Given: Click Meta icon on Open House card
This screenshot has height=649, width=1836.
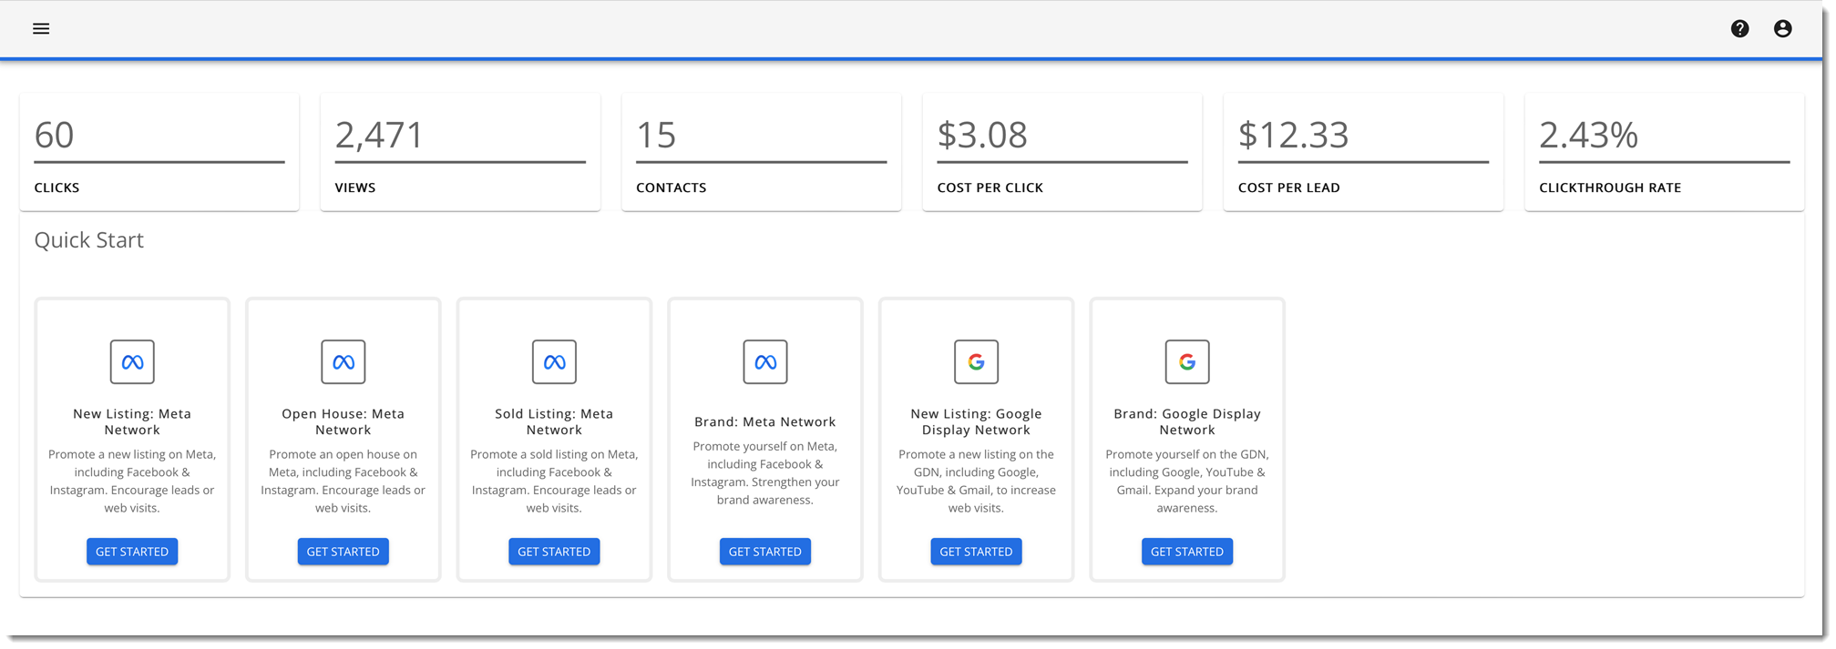Looking at the screenshot, I should 344,362.
